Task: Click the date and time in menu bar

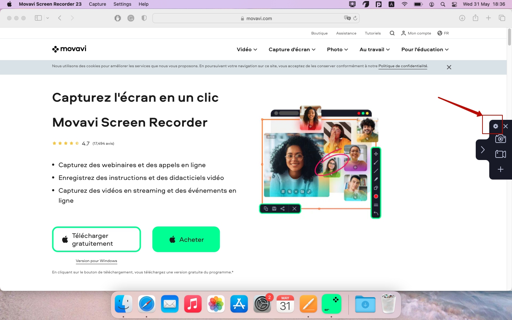Action: click(x=484, y=4)
